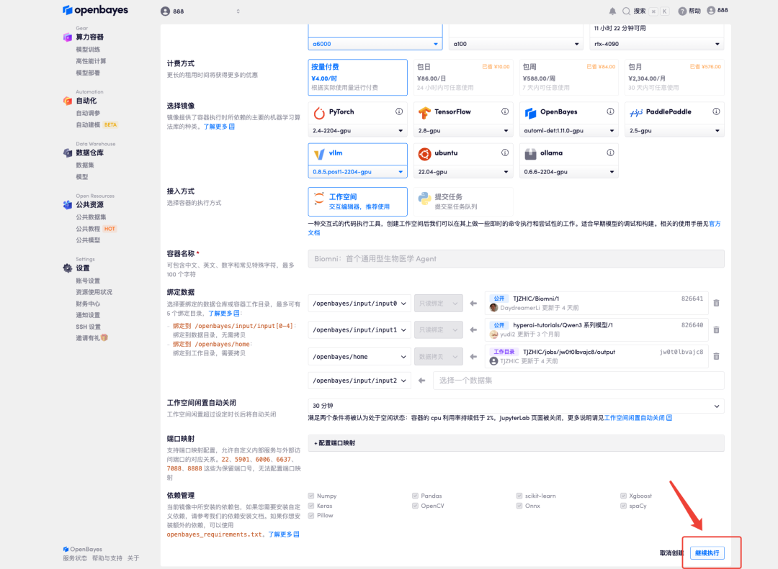Go to 高性能计算 in sidebar
The width and height of the screenshot is (778, 569).
coord(91,61)
